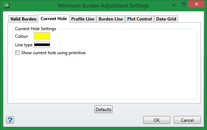Maximize the settings dialog window
Screen dimensions: 207x130
tap(184, 4)
